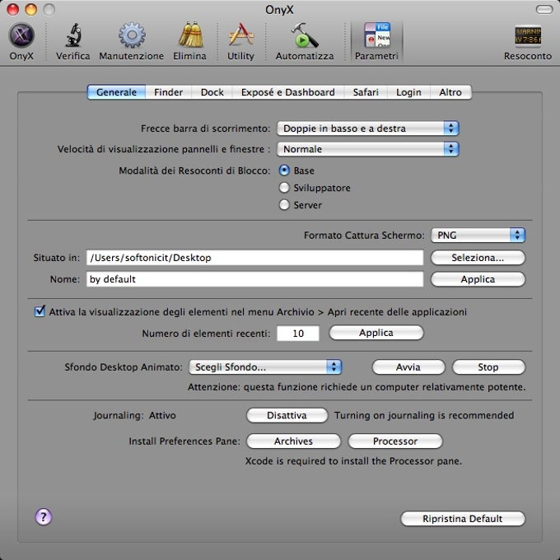Click the Seleziona... button
The image size is (560, 560).
point(478,258)
